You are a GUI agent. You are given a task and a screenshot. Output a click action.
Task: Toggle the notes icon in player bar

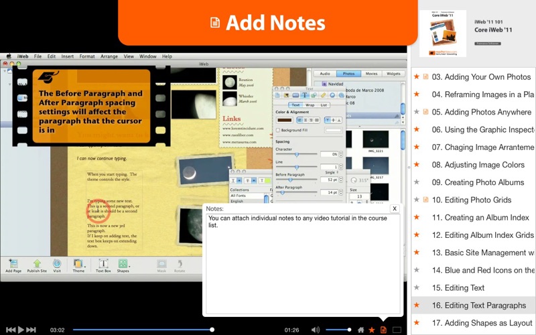tap(383, 330)
